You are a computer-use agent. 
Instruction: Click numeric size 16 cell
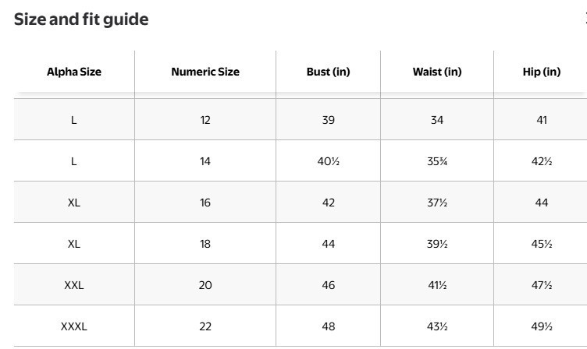tap(205, 203)
